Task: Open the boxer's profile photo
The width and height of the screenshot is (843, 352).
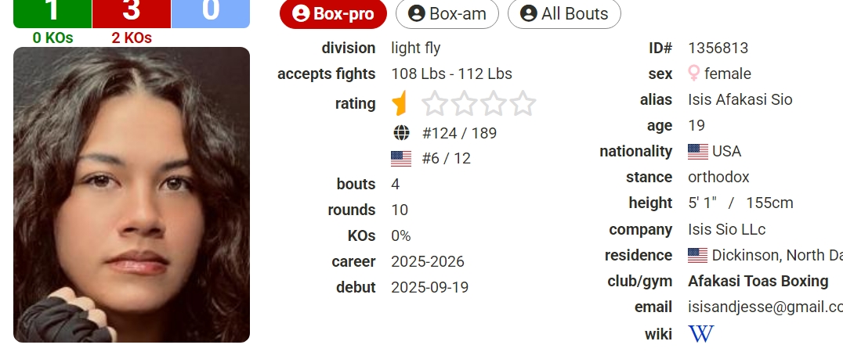Action: point(132,195)
